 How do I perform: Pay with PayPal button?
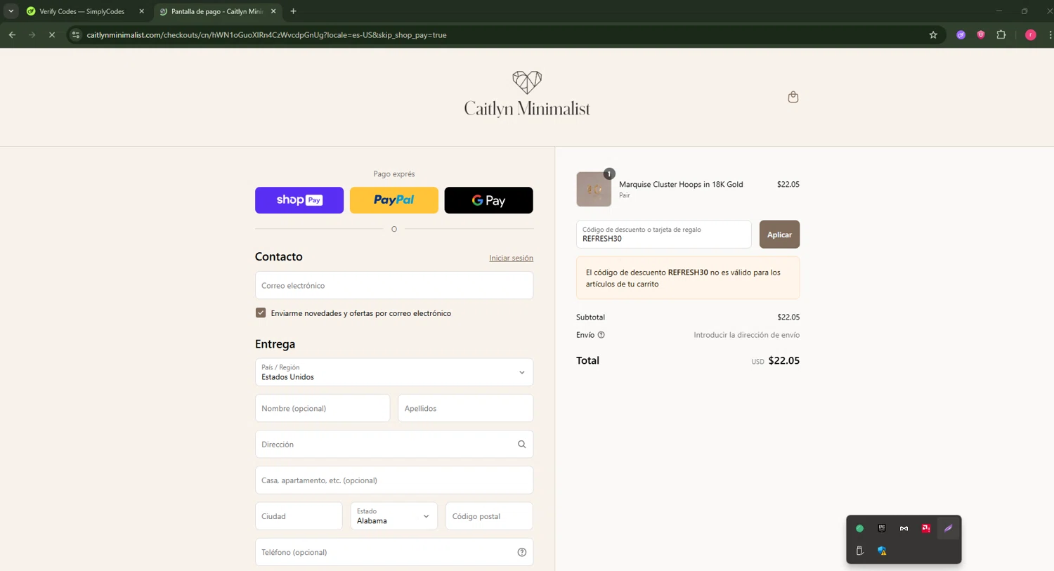click(x=393, y=200)
